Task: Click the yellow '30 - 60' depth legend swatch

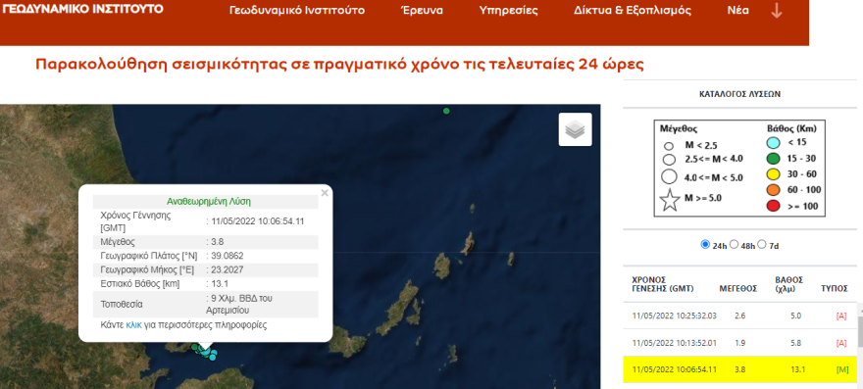Action: tap(774, 175)
